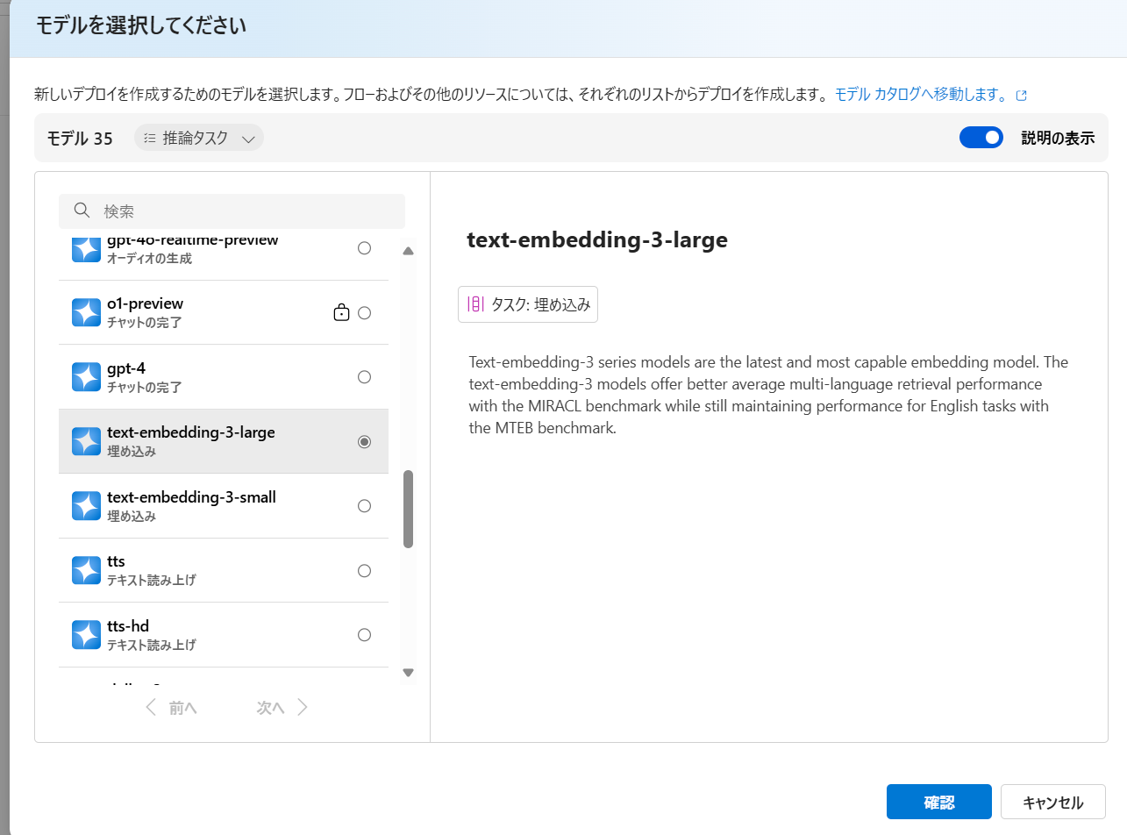Go to previous page with 前へ
The image size is (1127, 835).
[172, 708]
